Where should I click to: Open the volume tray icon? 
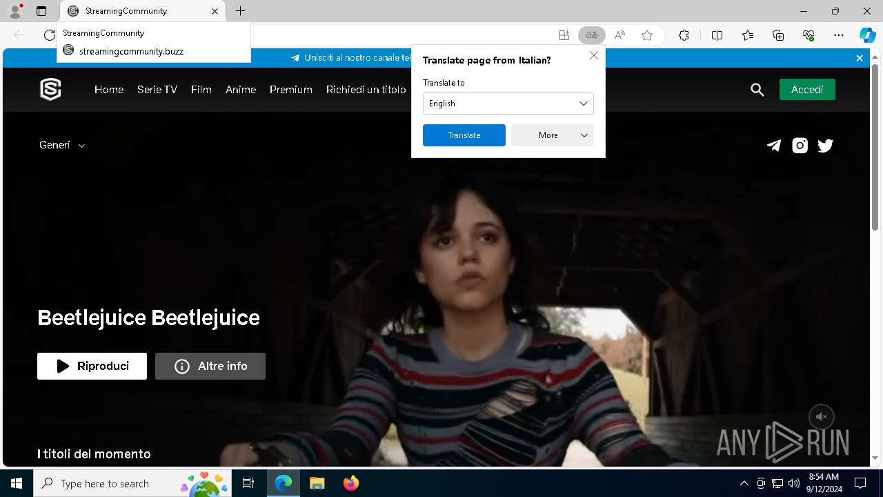pyautogui.click(x=794, y=483)
